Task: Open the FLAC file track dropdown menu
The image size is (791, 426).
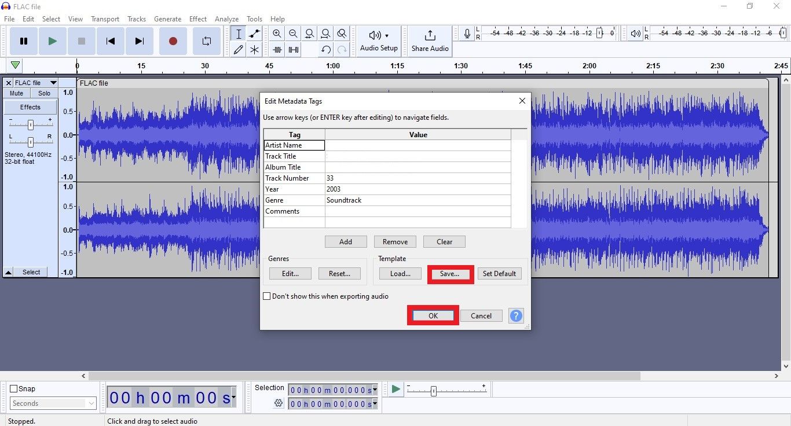Action: point(52,82)
